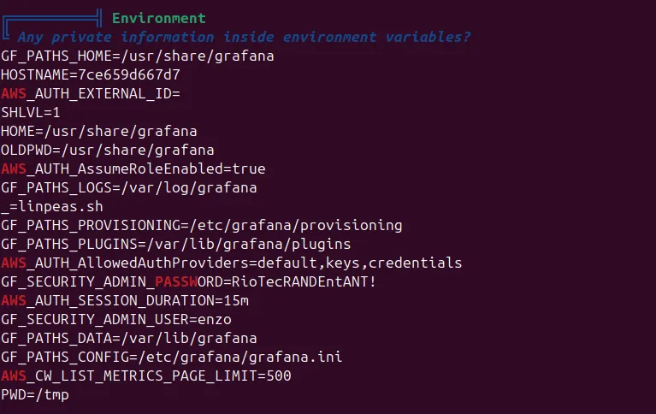656x414 pixels.
Task: Click the GF_PATHS_PROVISIONING line
Action: point(201,225)
